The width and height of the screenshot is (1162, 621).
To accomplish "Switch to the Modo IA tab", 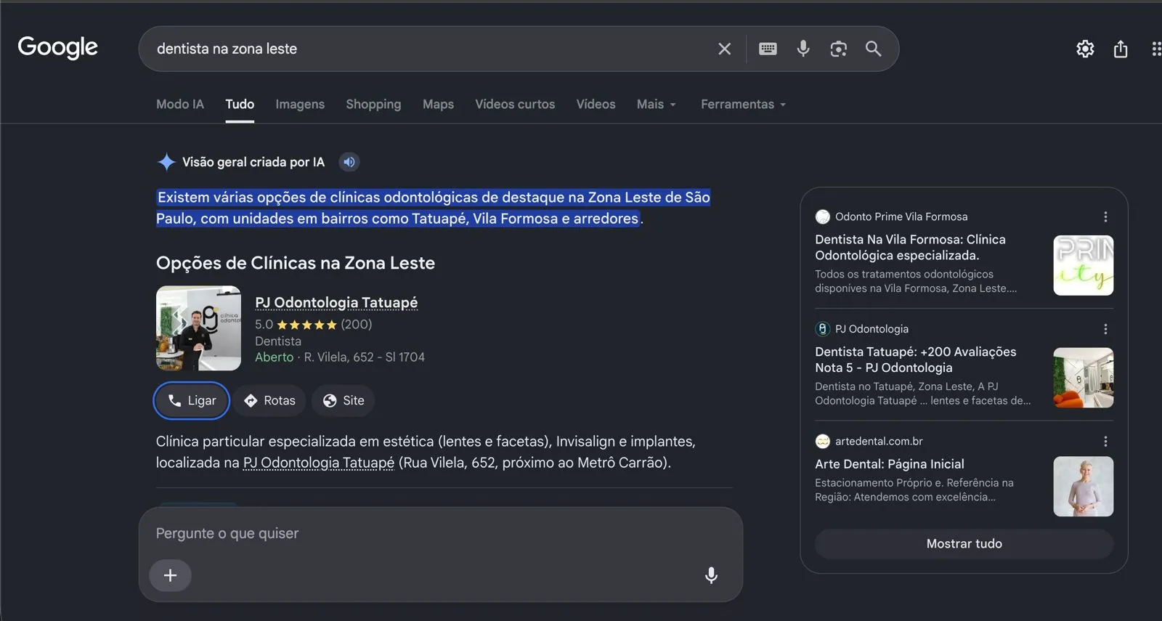I will click(x=180, y=104).
